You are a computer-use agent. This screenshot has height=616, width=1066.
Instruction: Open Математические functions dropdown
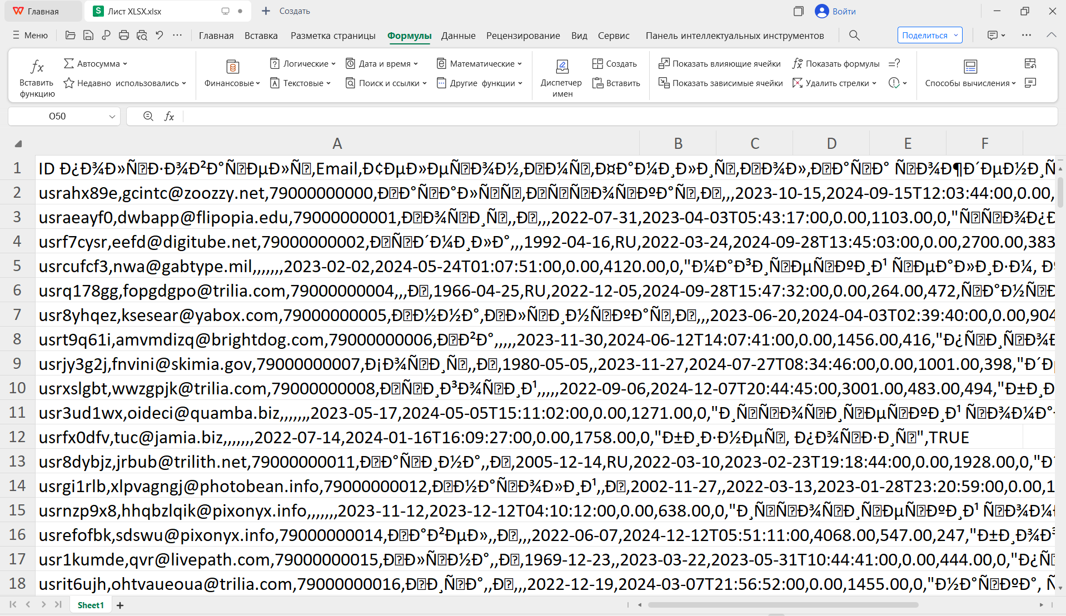click(480, 64)
